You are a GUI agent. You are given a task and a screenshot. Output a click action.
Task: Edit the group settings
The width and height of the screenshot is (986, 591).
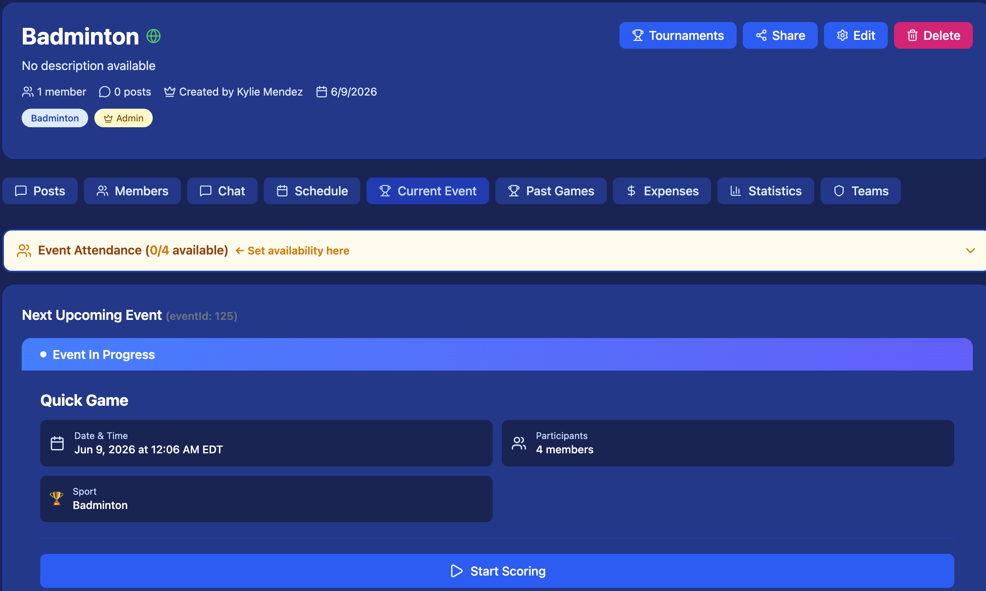(x=855, y=36)
